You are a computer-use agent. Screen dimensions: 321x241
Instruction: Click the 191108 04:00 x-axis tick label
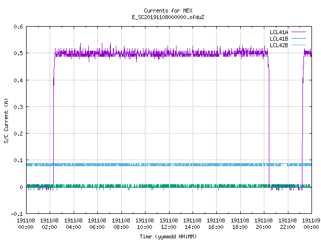tap(73, 224)
